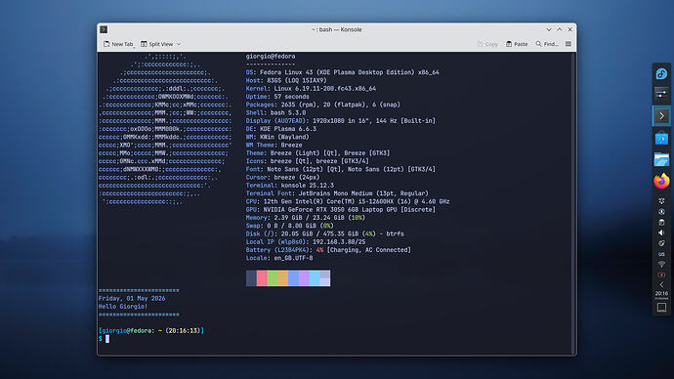This screenshot has height=379, width=674.
Task: Click the 'Friday, 01 May 2026' text
Action: click(132, 298)
